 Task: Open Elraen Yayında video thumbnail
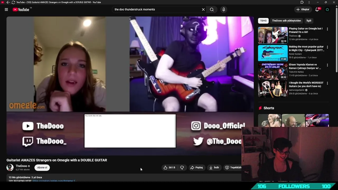[x=273, y=71]
